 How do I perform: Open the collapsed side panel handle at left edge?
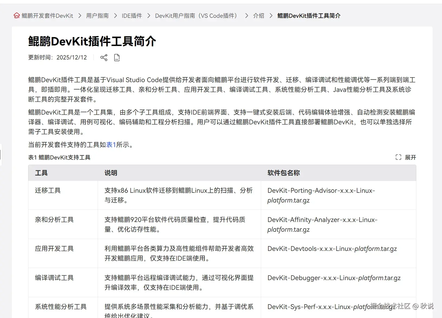click(x=1, y=155)
